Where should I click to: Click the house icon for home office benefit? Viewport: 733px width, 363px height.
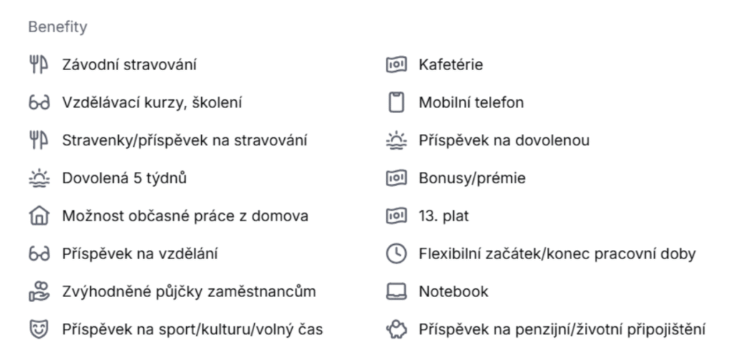coord(38,216)
